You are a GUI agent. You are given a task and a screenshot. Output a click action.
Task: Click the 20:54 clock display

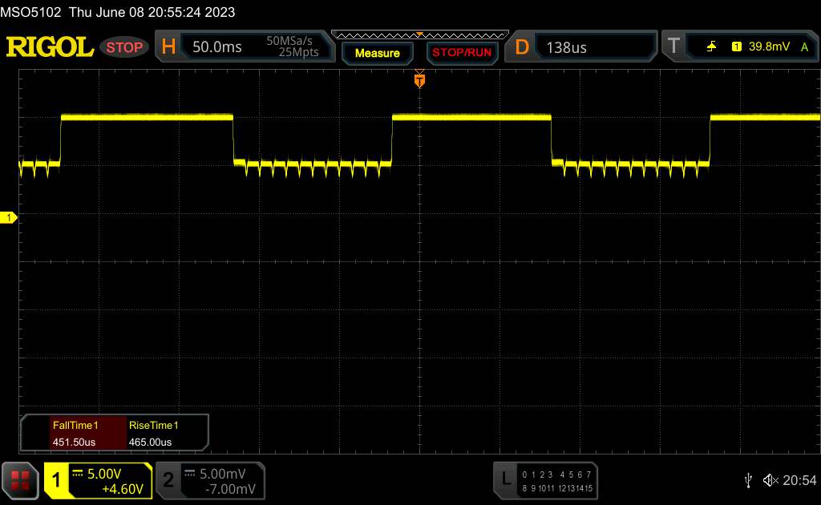[799, 480]
